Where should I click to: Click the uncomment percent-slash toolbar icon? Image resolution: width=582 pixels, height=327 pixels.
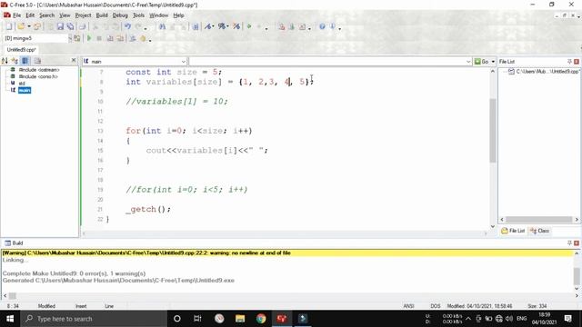point(236,26)
